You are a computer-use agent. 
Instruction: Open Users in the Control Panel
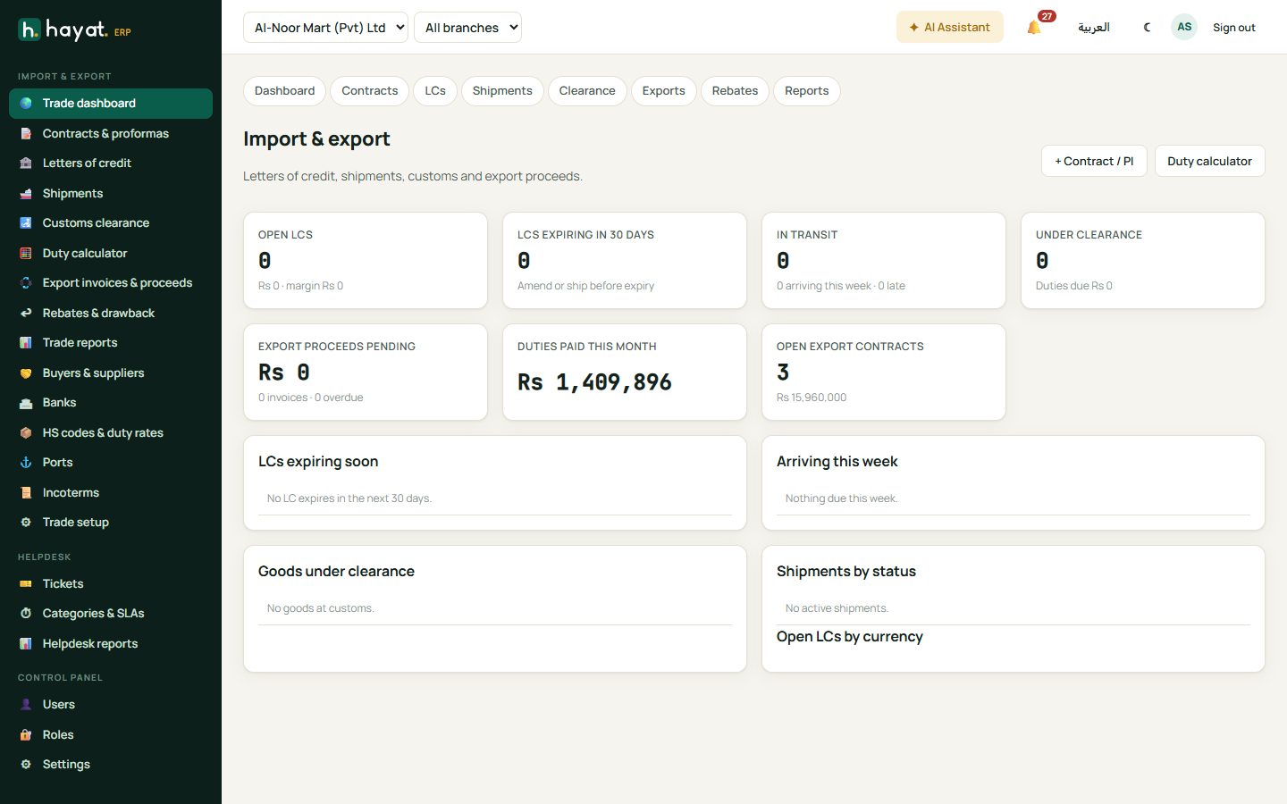111,705
